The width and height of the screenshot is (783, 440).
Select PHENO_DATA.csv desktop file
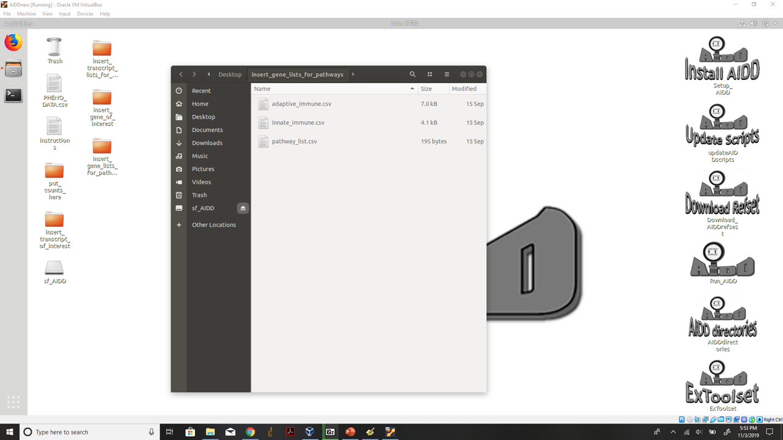[x=54, y=90]
